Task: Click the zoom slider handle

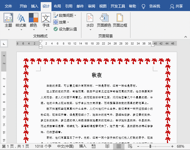Action: pos(150,146)
